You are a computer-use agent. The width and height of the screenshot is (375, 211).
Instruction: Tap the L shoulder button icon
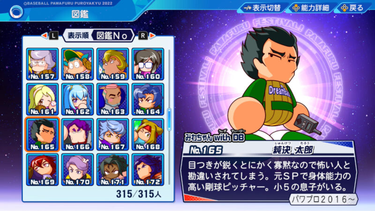[53, 36]
